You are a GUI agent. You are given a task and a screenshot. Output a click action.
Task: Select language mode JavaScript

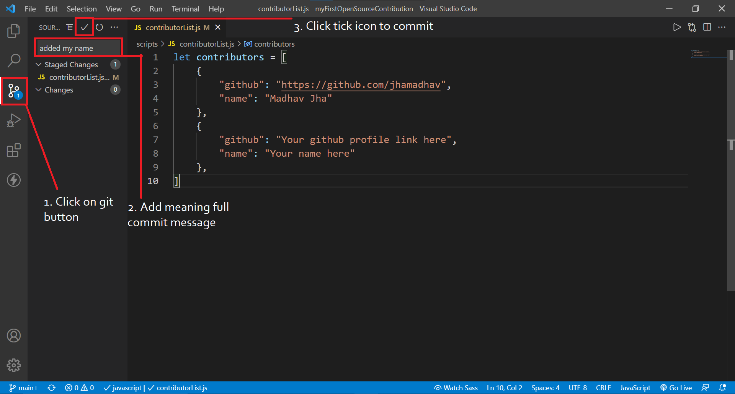click(x=635, y=388)
